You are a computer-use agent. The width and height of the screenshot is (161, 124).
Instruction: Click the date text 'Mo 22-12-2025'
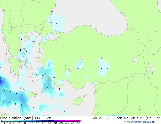click(107, 118)
